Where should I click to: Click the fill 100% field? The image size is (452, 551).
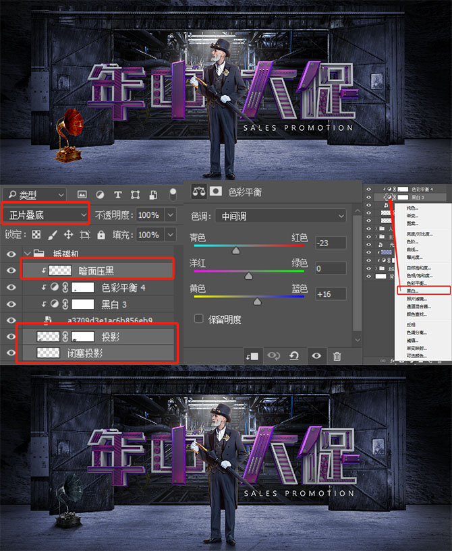150,235
